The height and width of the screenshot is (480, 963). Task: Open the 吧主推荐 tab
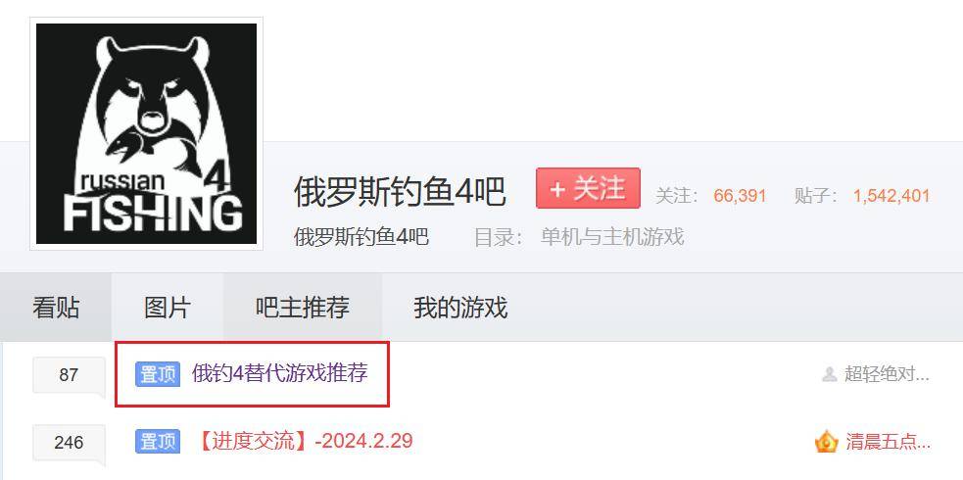click(x=303, y=307)
